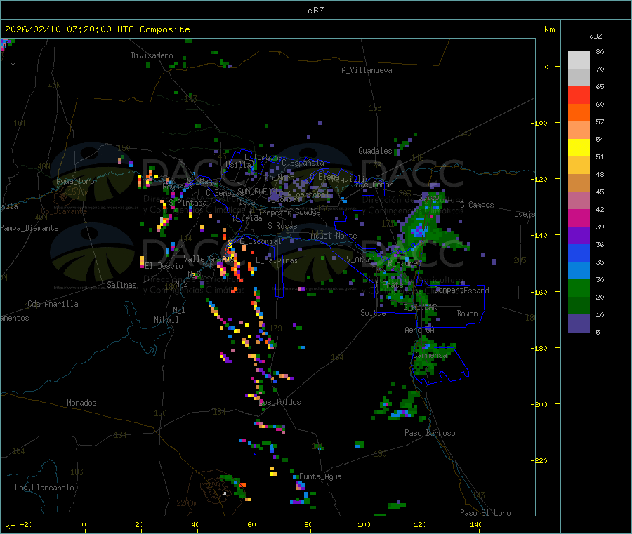Click the yellow 54 dBZ legend swatch
Screen dimensions: 632x534
[x=579, y=148]
